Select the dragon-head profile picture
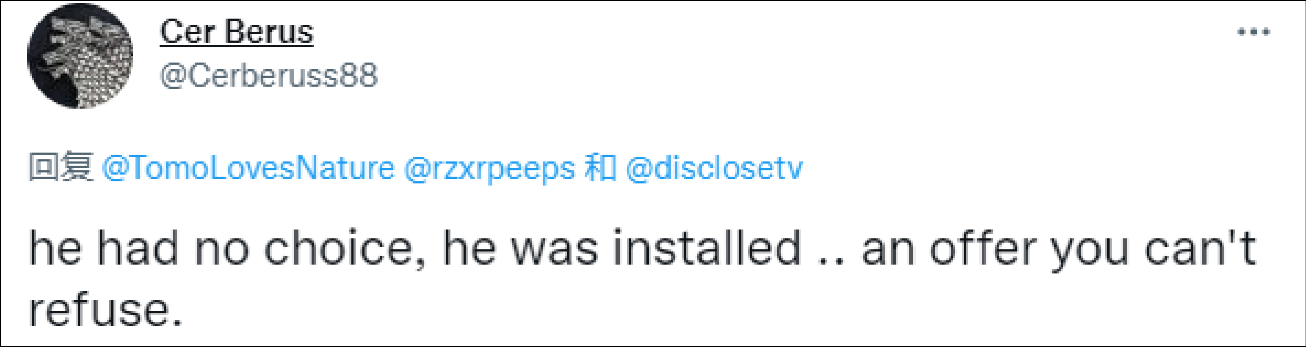Image resolution: width=1306 pixels, height=347 pixels. (80, 56)
